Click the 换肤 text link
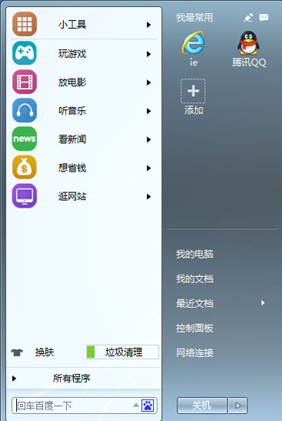The image size is (282, 421). [45, 352]
